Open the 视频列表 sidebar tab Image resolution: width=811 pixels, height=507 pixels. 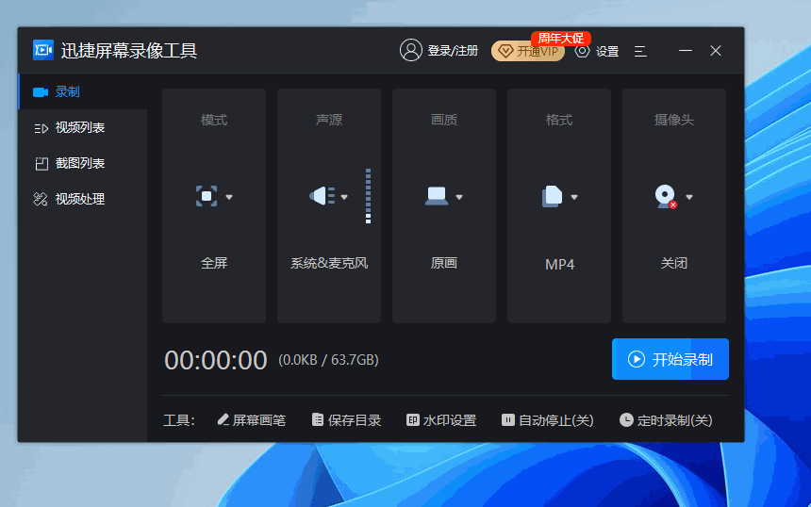pos(83,127)
